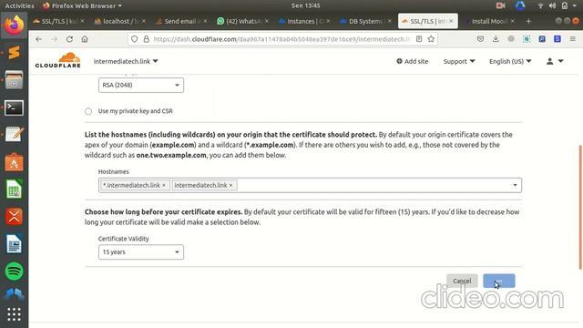Open intermediatech.link site selector dropdown
The width and height of the screenshot is (583, 328).
point(126,61)
